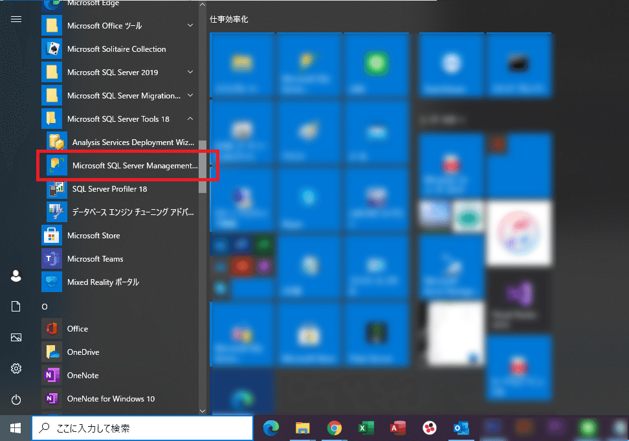Open the OneNote for Windows 10 icon
This screenshot has height=441, width=629.
click(x=52, y=398)
